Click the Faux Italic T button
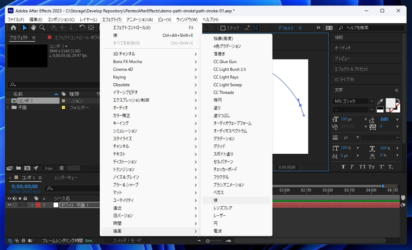412x250 pixels. tap(352, 167)
